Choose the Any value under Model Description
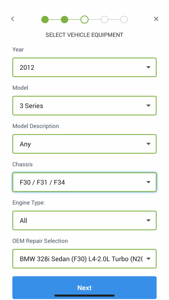This screenshot has height=300, width=169. pos(25,144)
